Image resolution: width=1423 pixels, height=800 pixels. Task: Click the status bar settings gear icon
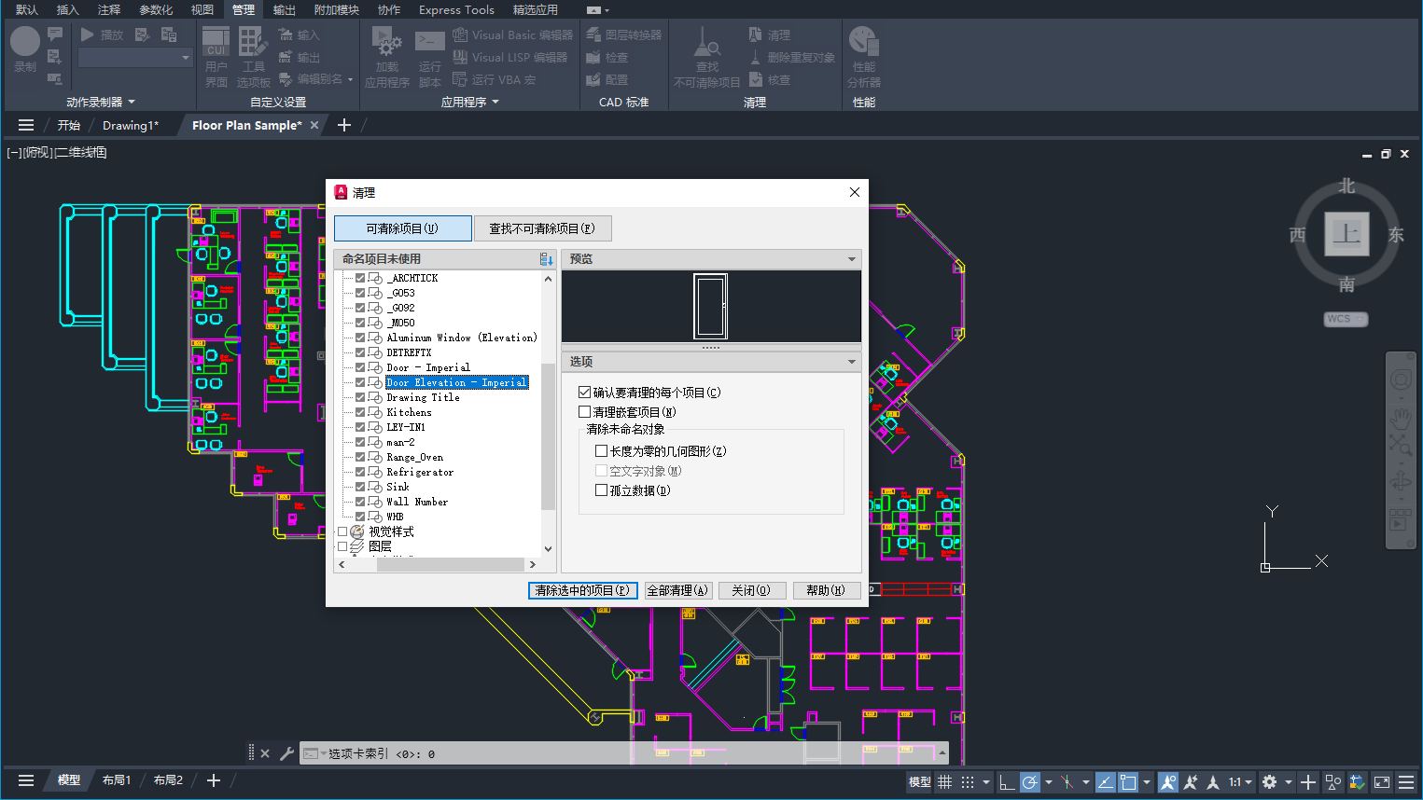coord(1269,782)
